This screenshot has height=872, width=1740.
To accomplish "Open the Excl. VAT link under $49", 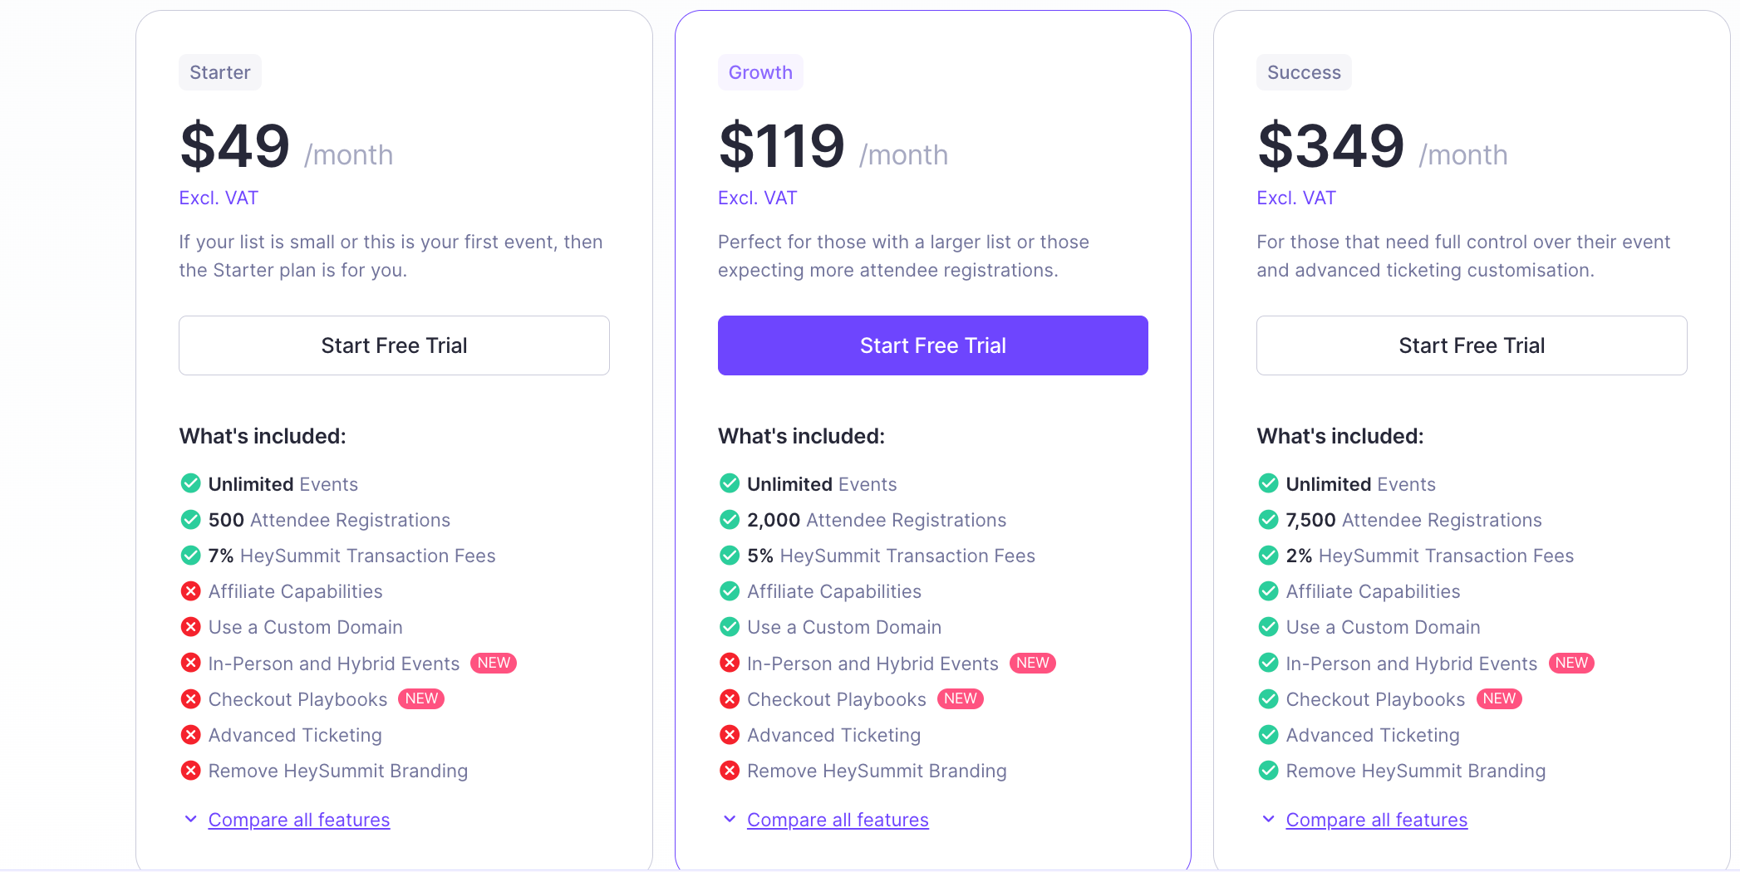I will (x=218, y=198).
